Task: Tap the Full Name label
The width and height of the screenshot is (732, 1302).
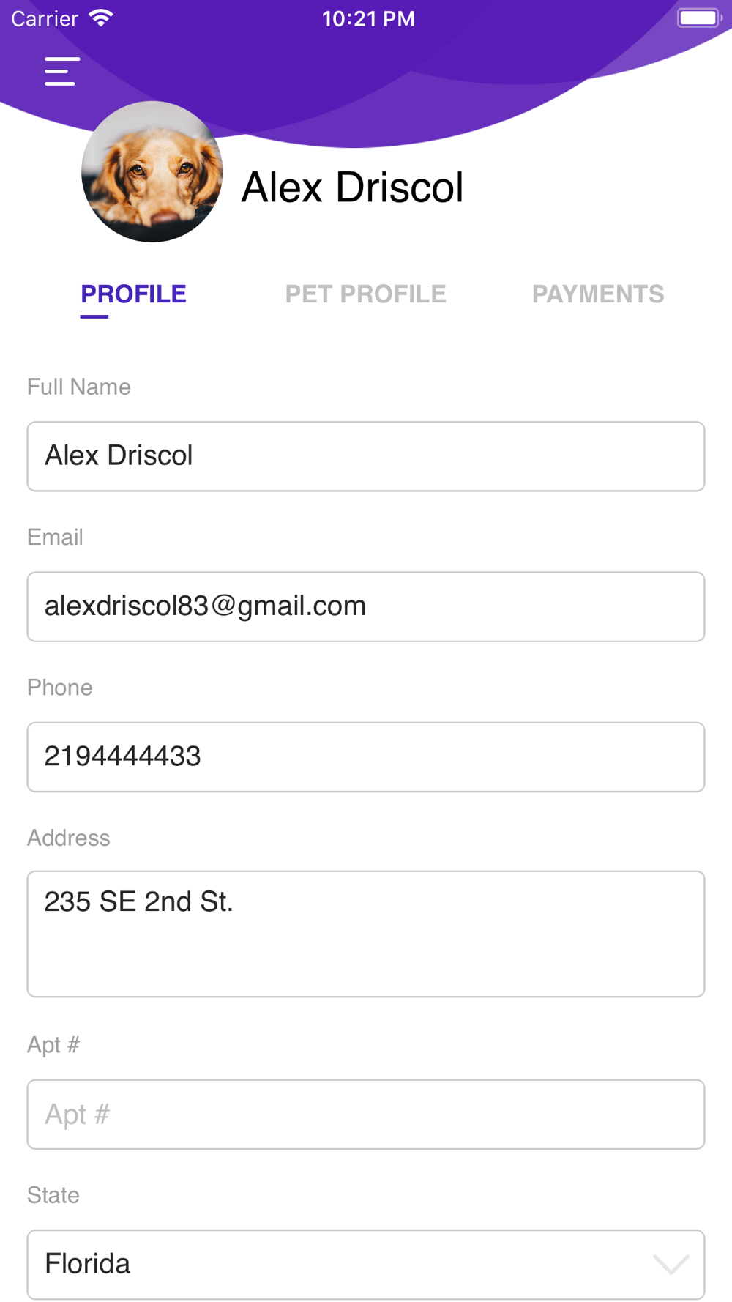Action: [79, 387]
